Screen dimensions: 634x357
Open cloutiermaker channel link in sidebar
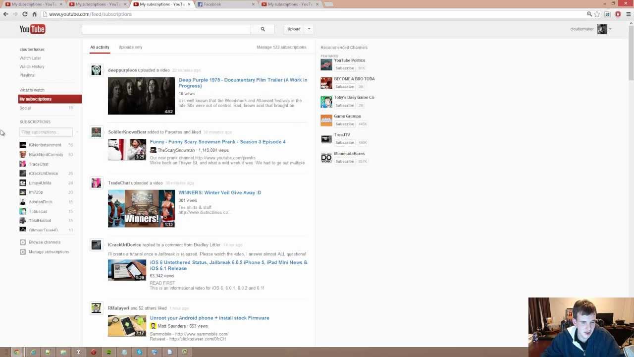(32, 50)
